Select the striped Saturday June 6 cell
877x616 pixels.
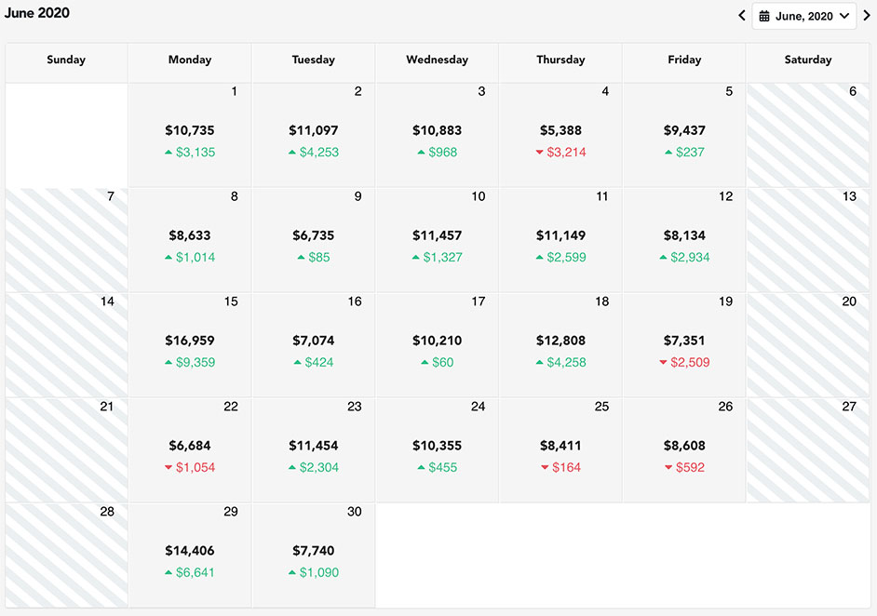[807, 135]
